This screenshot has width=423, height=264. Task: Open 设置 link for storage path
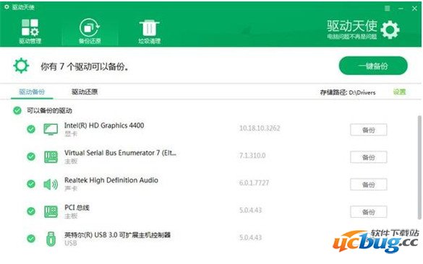click(399, 92)
